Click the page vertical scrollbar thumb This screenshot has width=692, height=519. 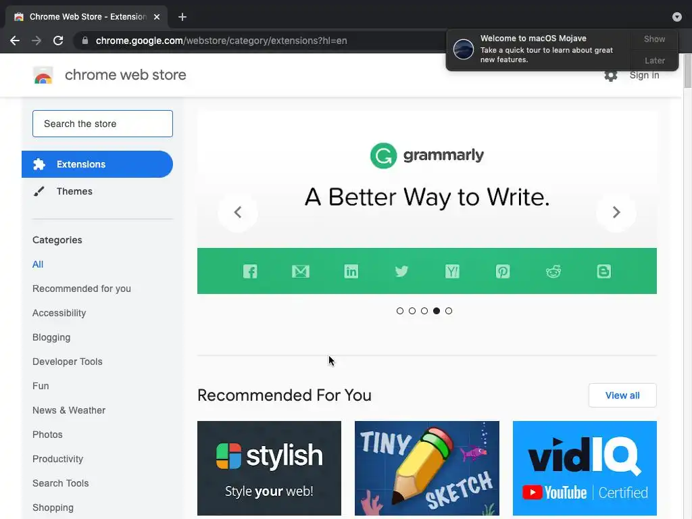coord(687,72)
